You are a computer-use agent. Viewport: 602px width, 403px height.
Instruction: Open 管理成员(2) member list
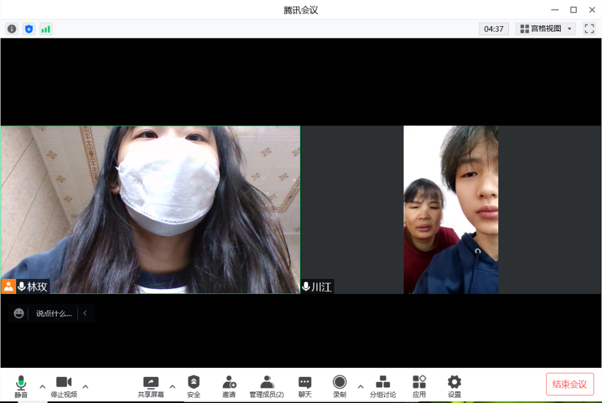click(267, 386)
